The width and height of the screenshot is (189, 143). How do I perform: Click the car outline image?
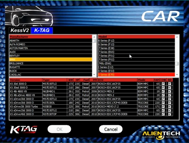pos(29,16)
